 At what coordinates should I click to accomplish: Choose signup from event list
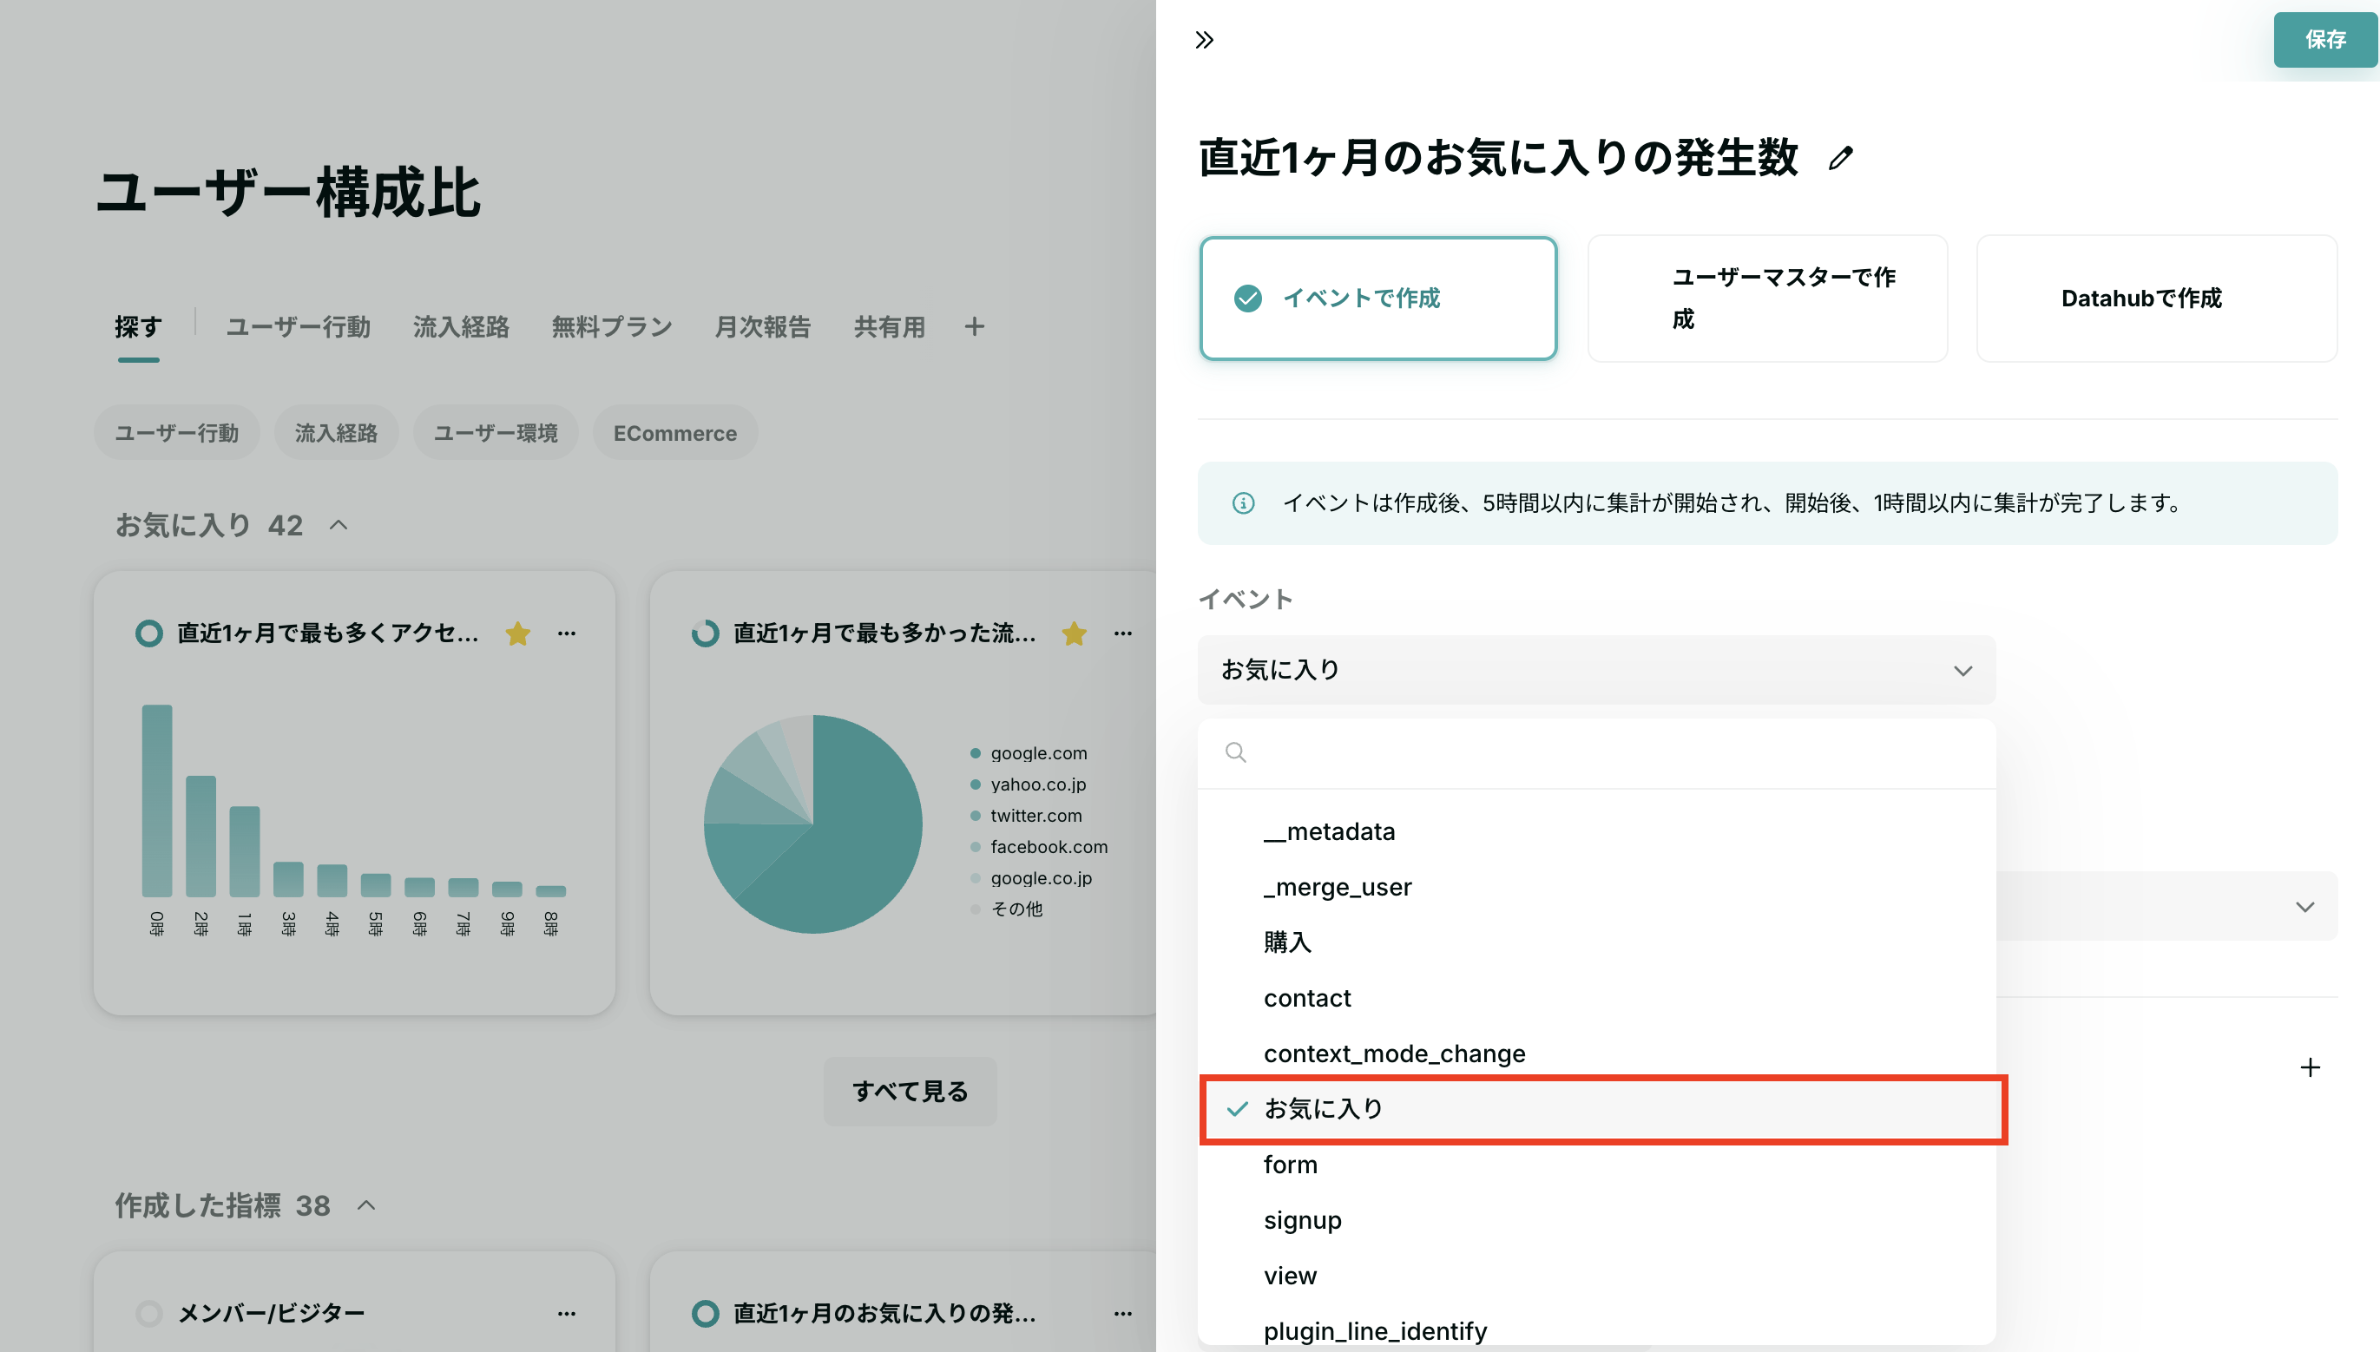pos(1596,1220)
